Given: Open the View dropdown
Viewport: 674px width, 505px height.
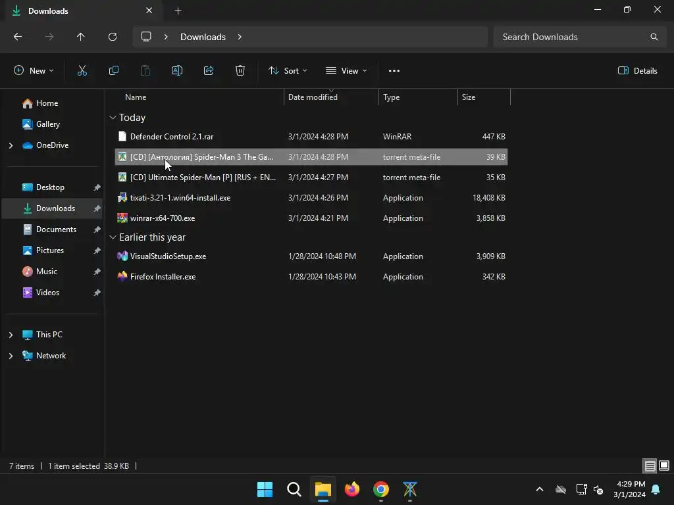Looking at the screenshot, I should pos(346,71).
